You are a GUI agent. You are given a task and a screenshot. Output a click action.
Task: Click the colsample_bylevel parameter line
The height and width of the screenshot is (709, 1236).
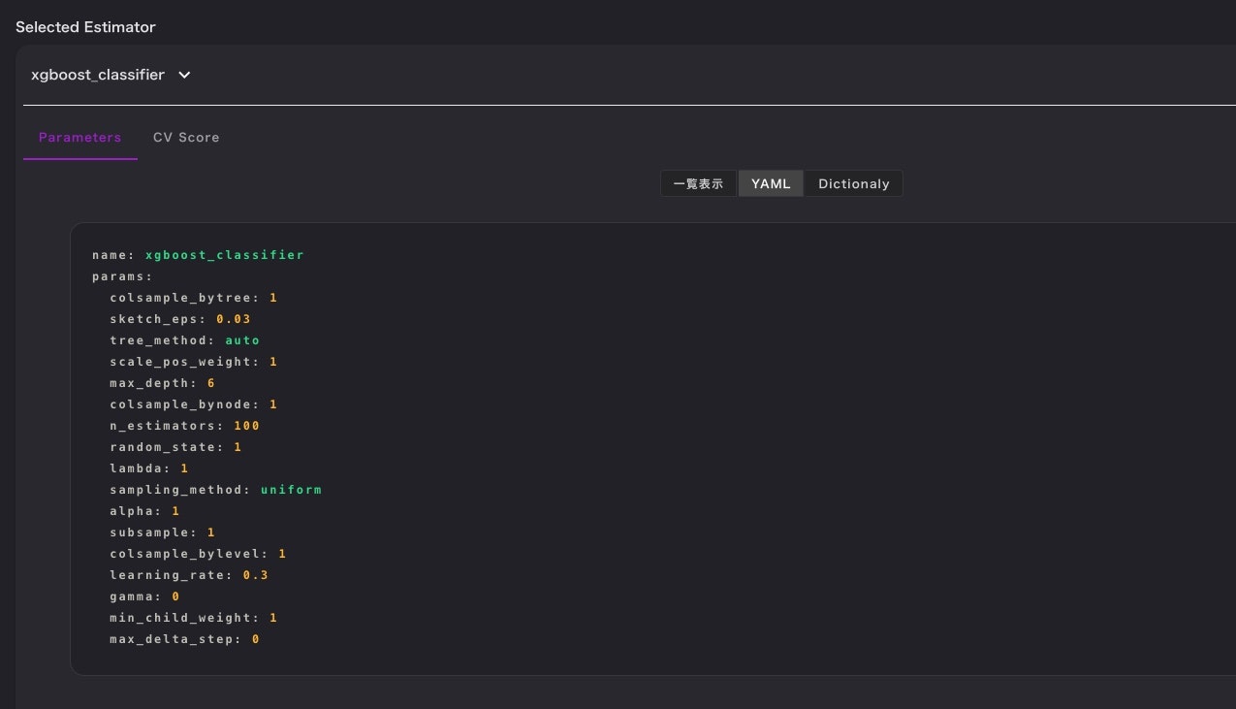tap(198, 554)
